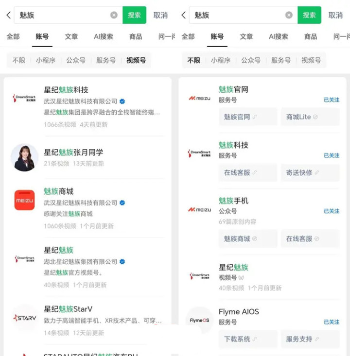Select 小程序 filter on left screen

pyautogui.click(x=46, y=60)
